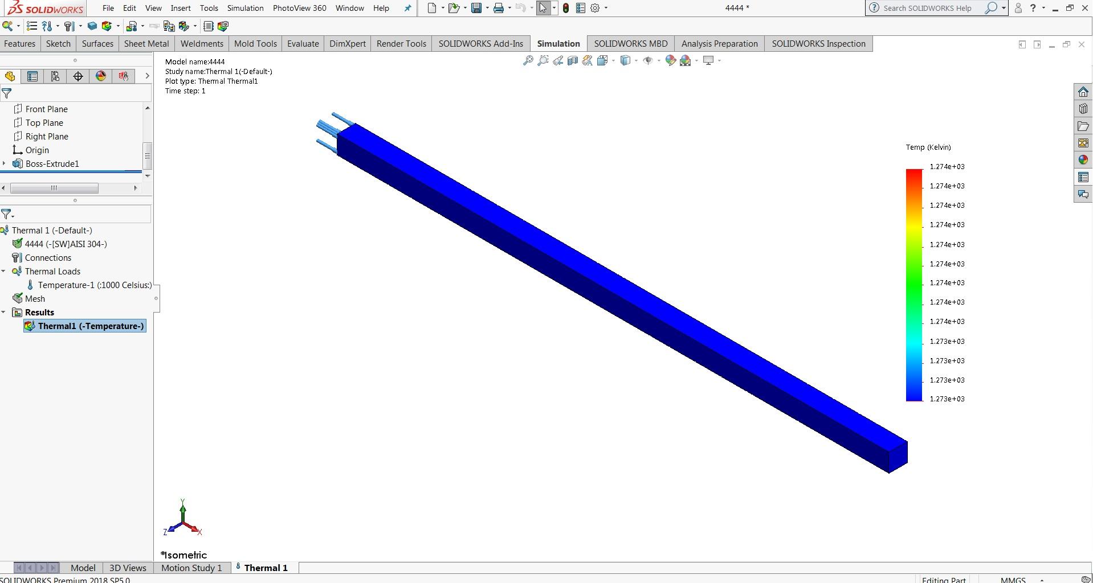Pin the toolbar with pushpin icon
1093x583 pixels.
click(407, 8)
